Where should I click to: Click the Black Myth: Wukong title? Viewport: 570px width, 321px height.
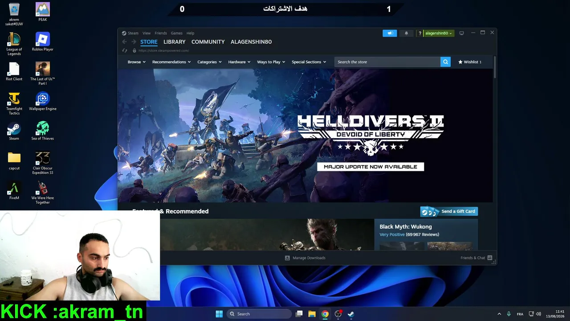point(406,226)
